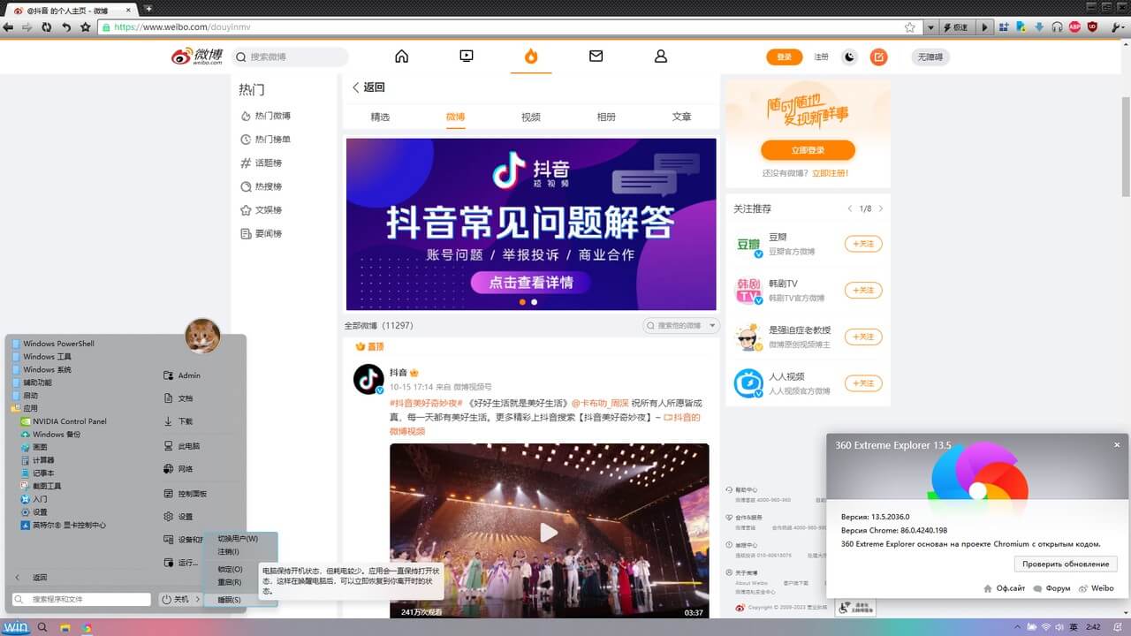
Task: Open Оф.сайт link in 360 popup
Action: point(1004,588)
